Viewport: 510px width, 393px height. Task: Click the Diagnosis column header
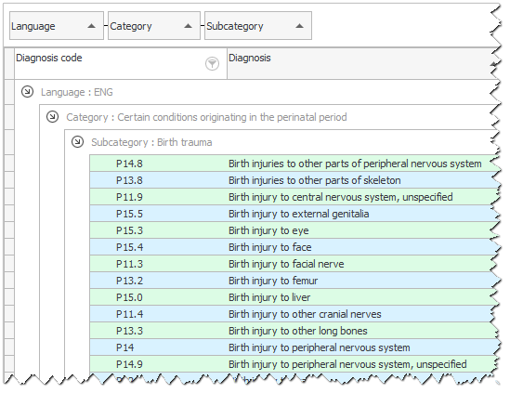361,63
